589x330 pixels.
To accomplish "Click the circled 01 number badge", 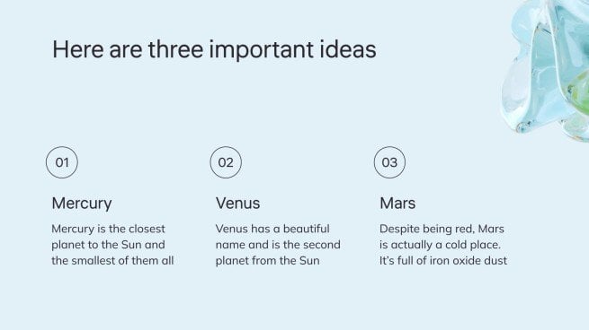I will 62,162.
